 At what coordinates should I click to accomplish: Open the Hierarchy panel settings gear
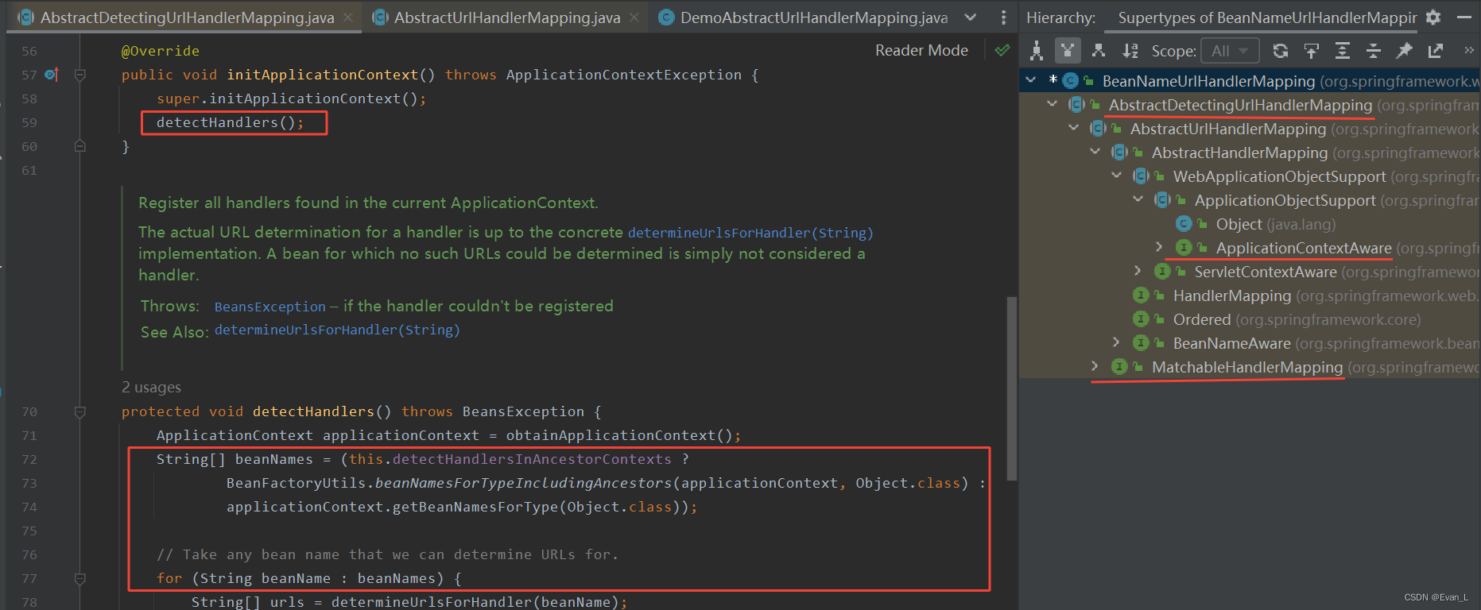1433,17
